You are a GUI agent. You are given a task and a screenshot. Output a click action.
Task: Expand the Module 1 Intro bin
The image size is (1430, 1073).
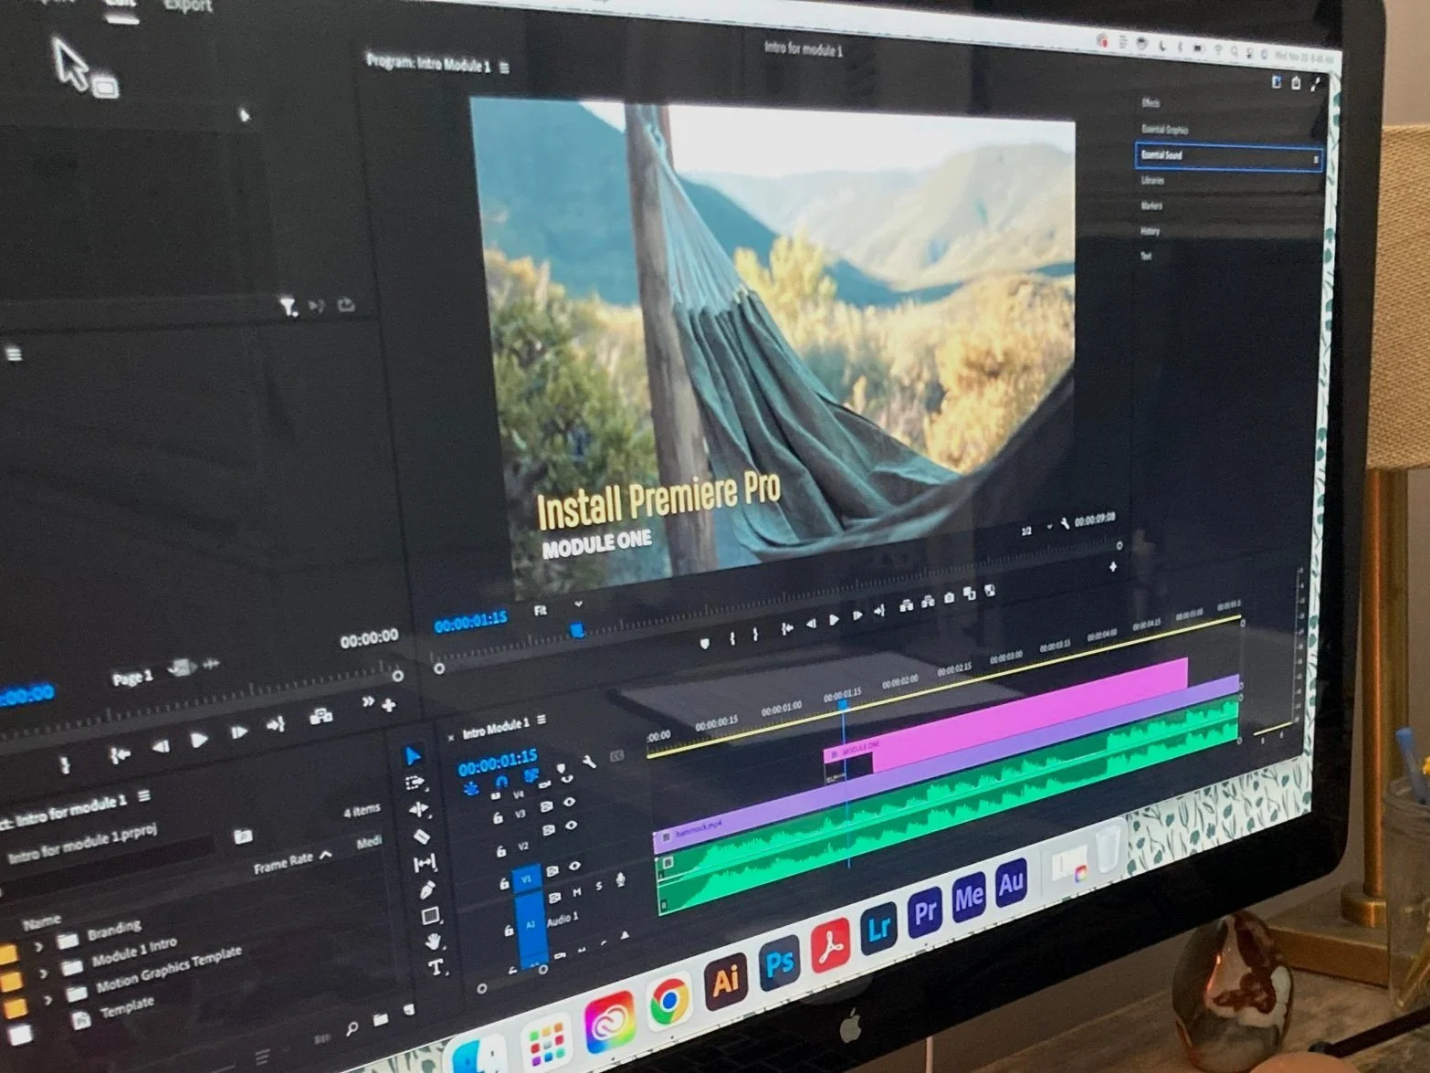(x=42, y=974)
